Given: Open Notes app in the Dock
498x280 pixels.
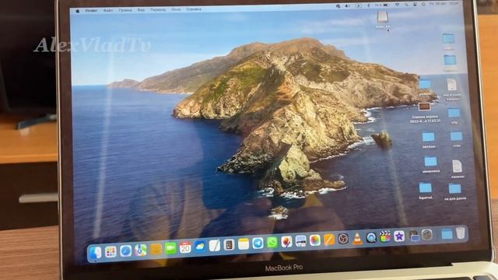Looking at the screenshot, I should click(x=244, y=243).
